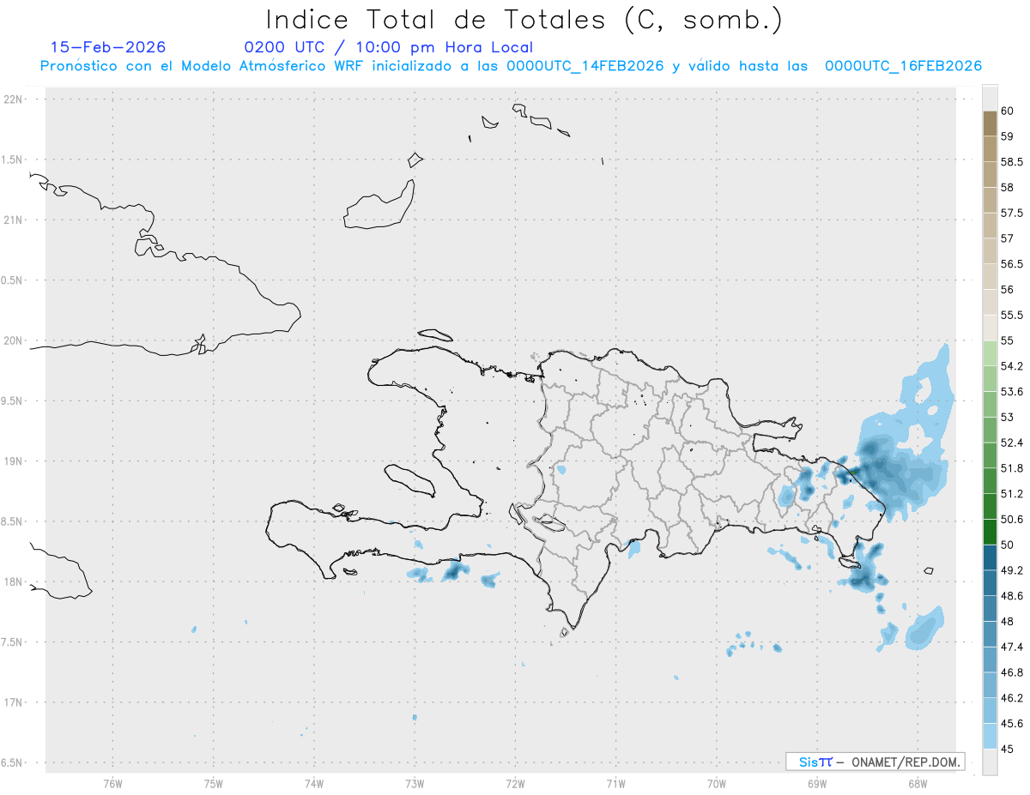Click the colorbar value '57.5'
This screenshot has height=795, width=1030.
click(1012, 213)
